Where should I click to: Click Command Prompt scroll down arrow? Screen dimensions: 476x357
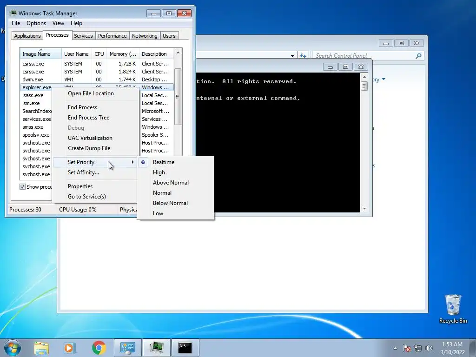click(x=364, y=209)
